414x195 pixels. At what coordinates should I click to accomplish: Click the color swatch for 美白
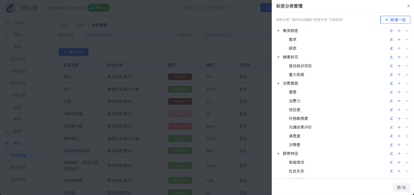click(x=180, y=77)
